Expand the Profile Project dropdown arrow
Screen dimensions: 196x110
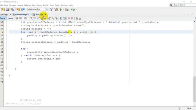pos(76,9)
